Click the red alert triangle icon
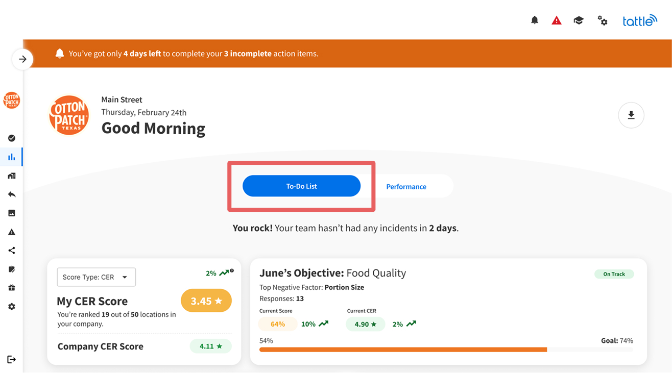The height and width of the screenshot is (373, 672). [557, 20]
